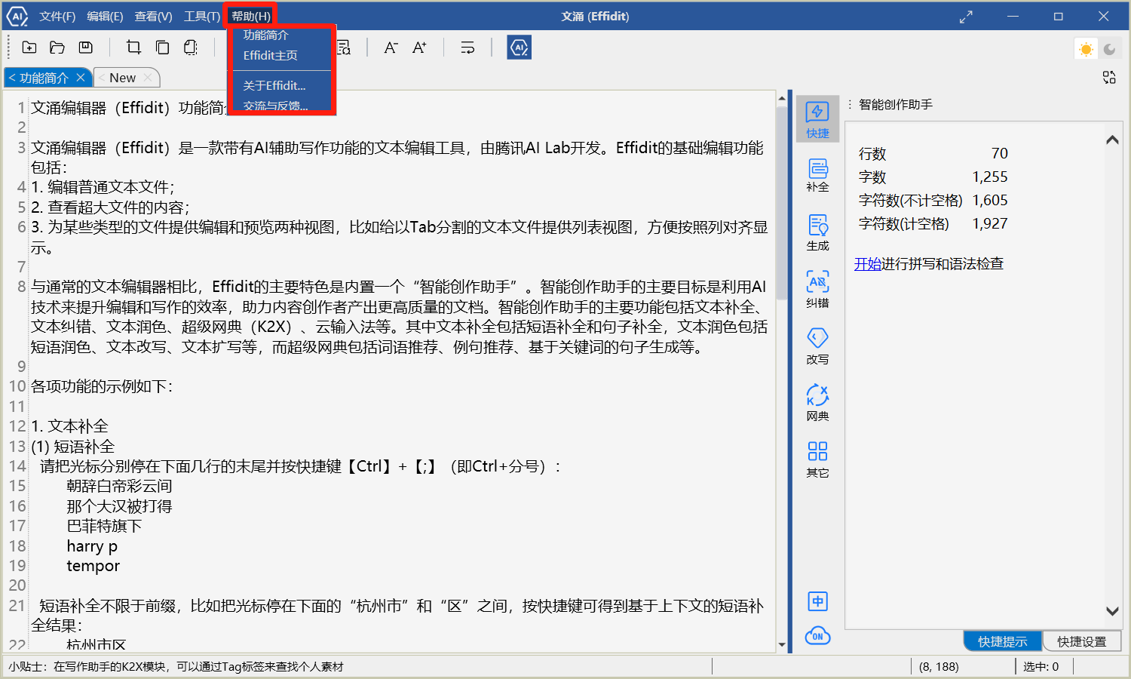Click the 选中: 0 status bar entry
Screen dimensions: 1131x679
[1041, 666]
